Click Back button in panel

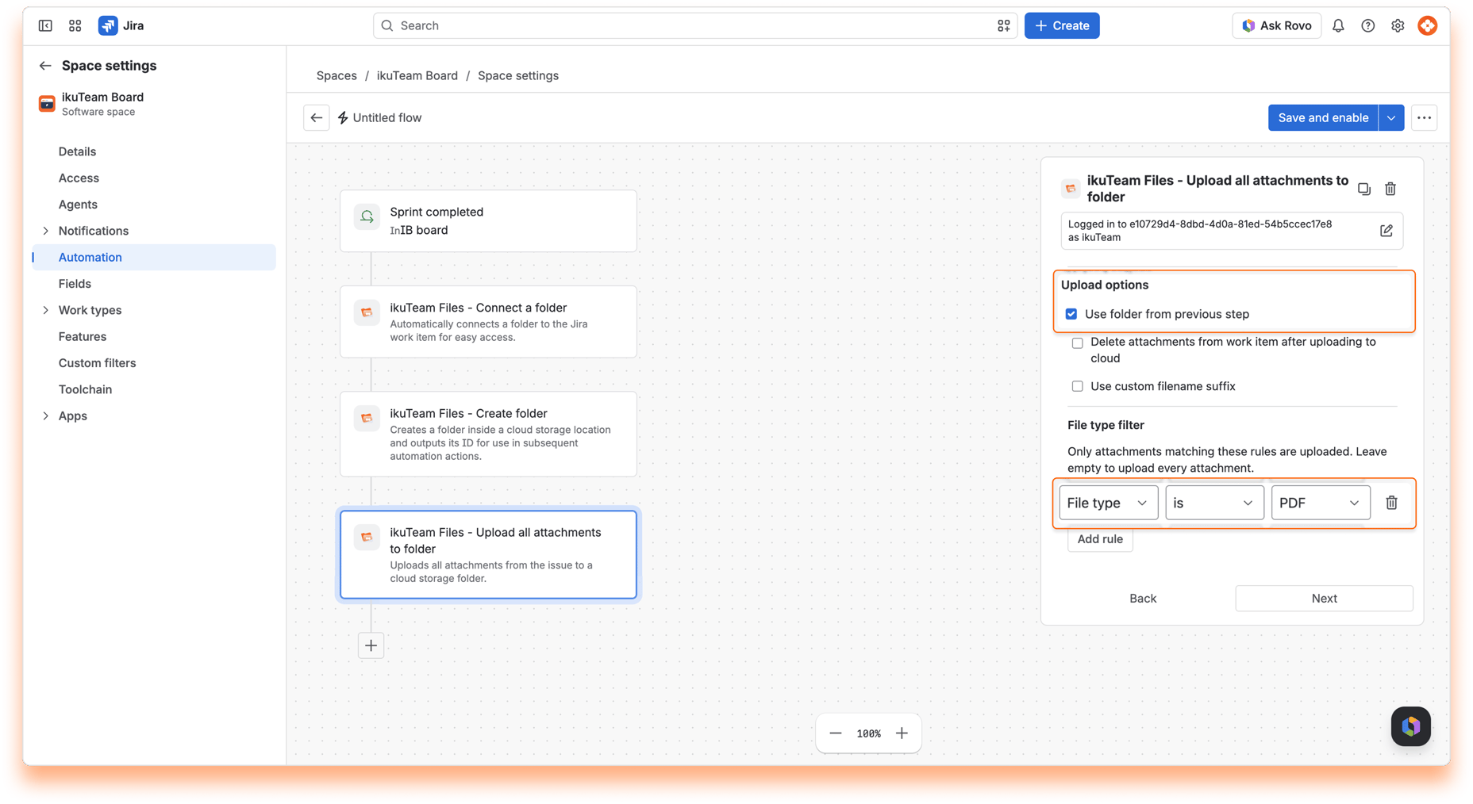[x=1143, y=599]
